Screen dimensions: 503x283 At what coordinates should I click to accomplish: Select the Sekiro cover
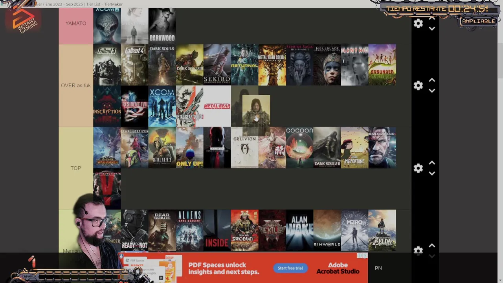(217, 65)
